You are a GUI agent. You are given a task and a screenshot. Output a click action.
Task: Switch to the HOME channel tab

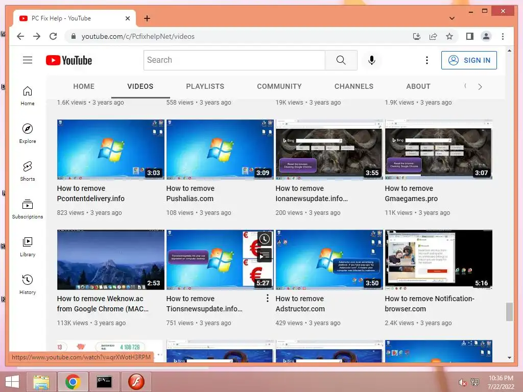pyautogui.click(x=84, y=86)
